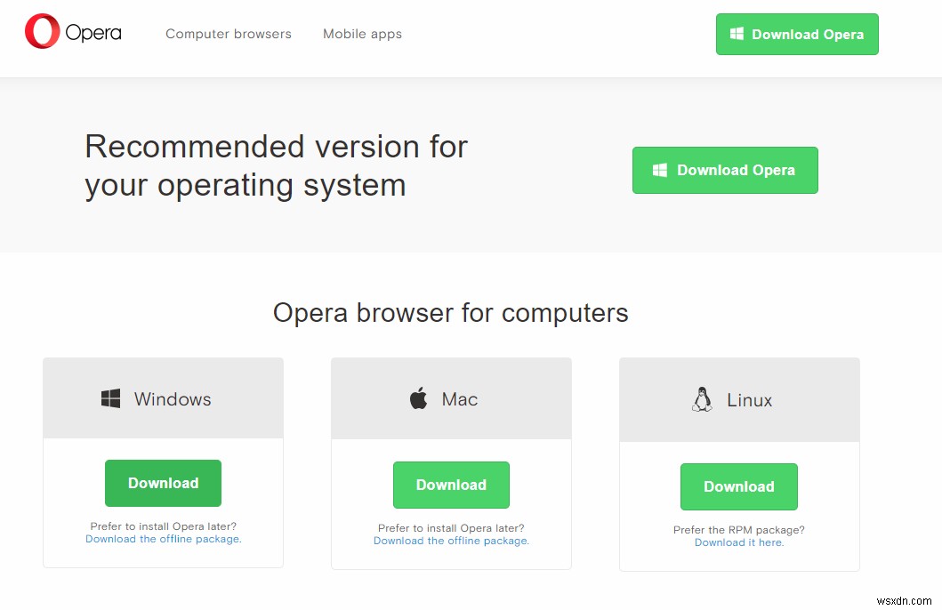Click the Windows icon in the top-right Download Opera button
Viewport: 942px width, 610px height.
(x=737, y=34)
